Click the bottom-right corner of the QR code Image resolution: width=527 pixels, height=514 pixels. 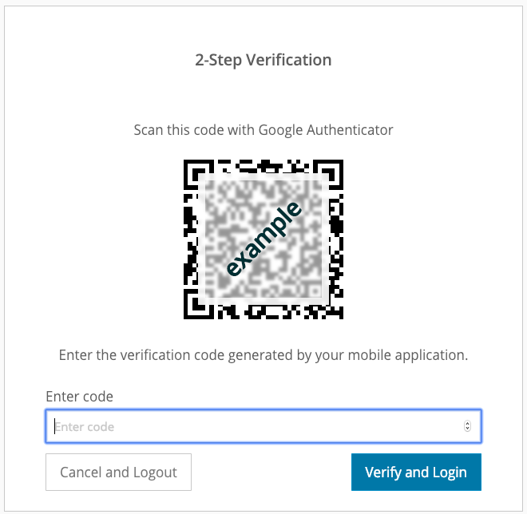point(338,314)
